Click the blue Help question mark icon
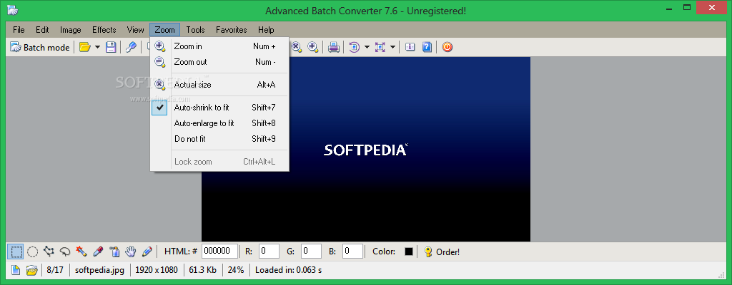 pos(427,47)
